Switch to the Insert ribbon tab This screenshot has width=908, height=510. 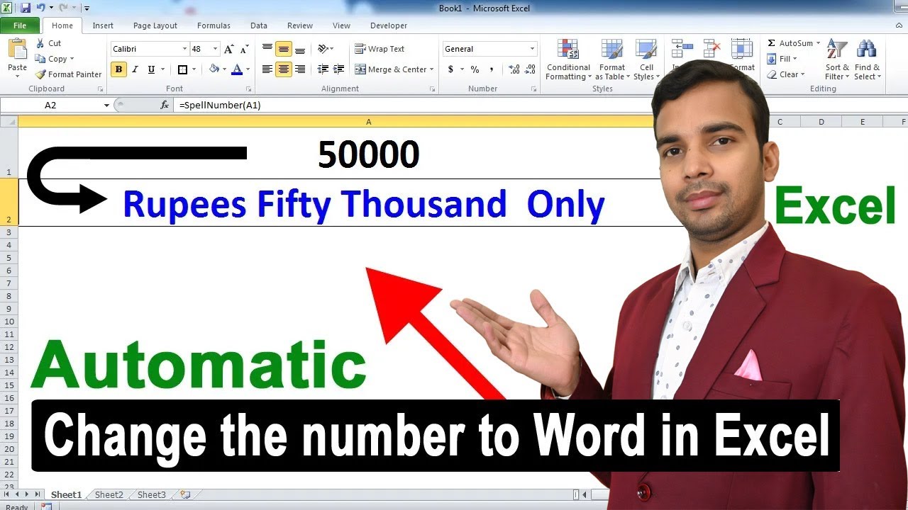[103, 25]
